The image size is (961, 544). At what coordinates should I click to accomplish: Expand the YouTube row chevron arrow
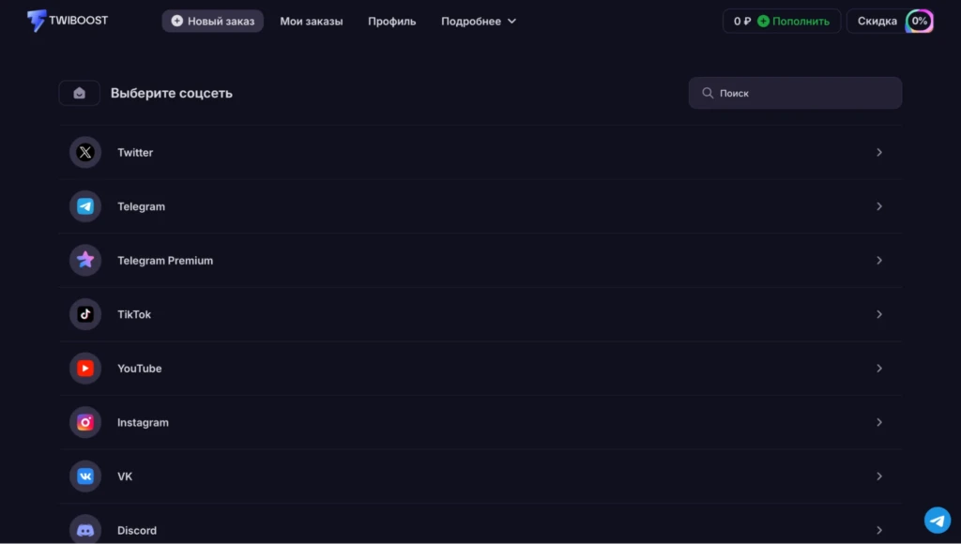(878, 369)
